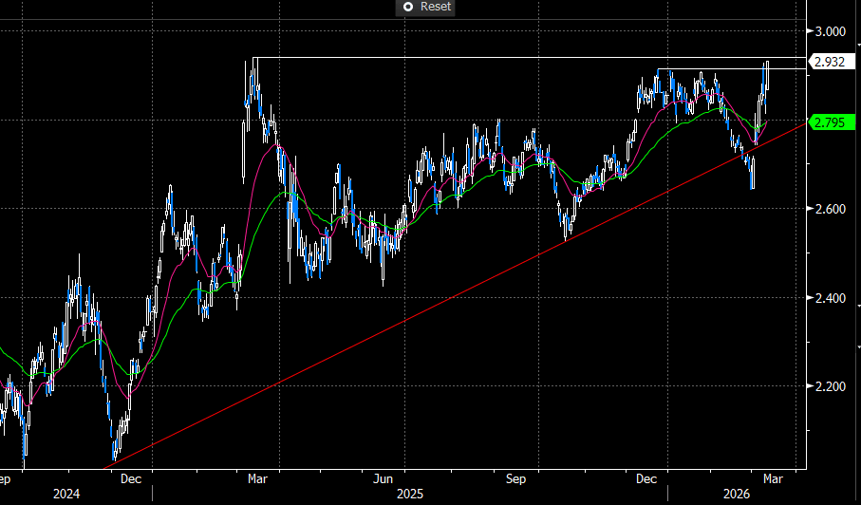Click the 2.400 price axis label
861x505 pixels.
tap(831, 298)
